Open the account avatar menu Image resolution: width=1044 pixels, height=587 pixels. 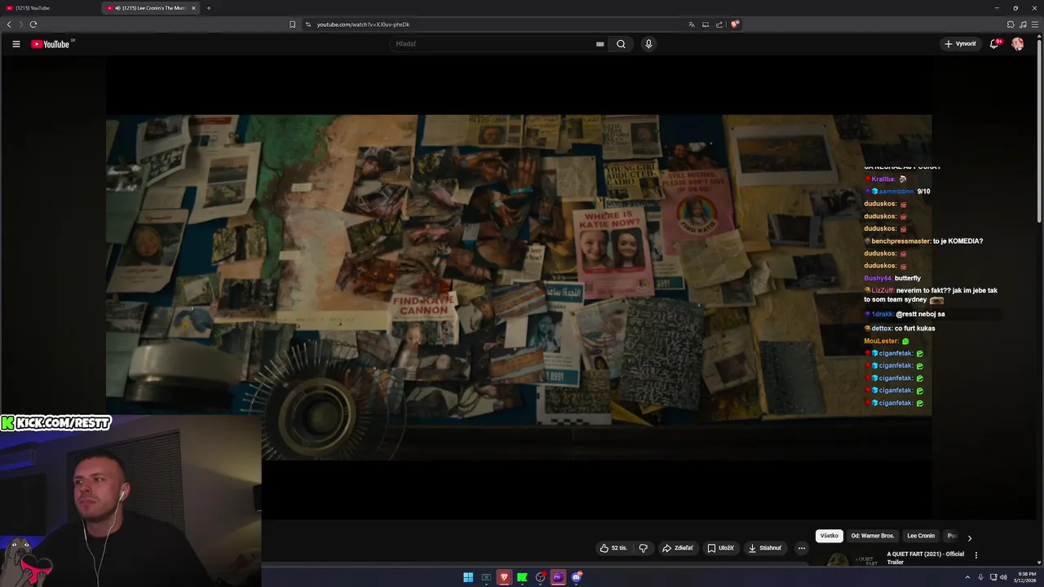pyautogui.click(x=1017, y=44)
